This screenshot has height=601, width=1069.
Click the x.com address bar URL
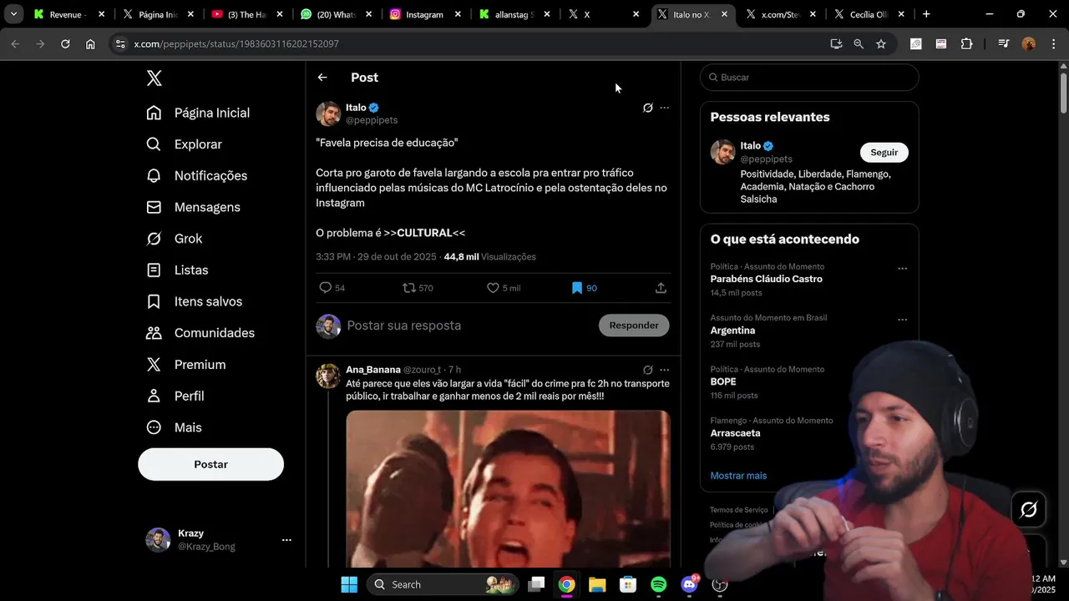tap(236, 44)
